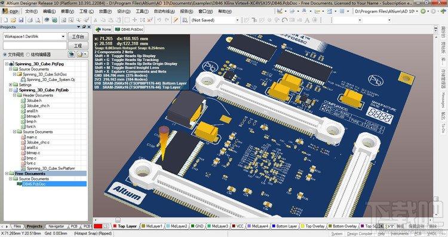The image size is (448, 237).
Task: Click the grid settings toolbar icon
Action: tap(342, 11)
